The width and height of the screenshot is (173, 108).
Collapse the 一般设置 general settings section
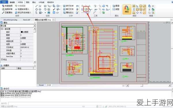coord(2,29)
